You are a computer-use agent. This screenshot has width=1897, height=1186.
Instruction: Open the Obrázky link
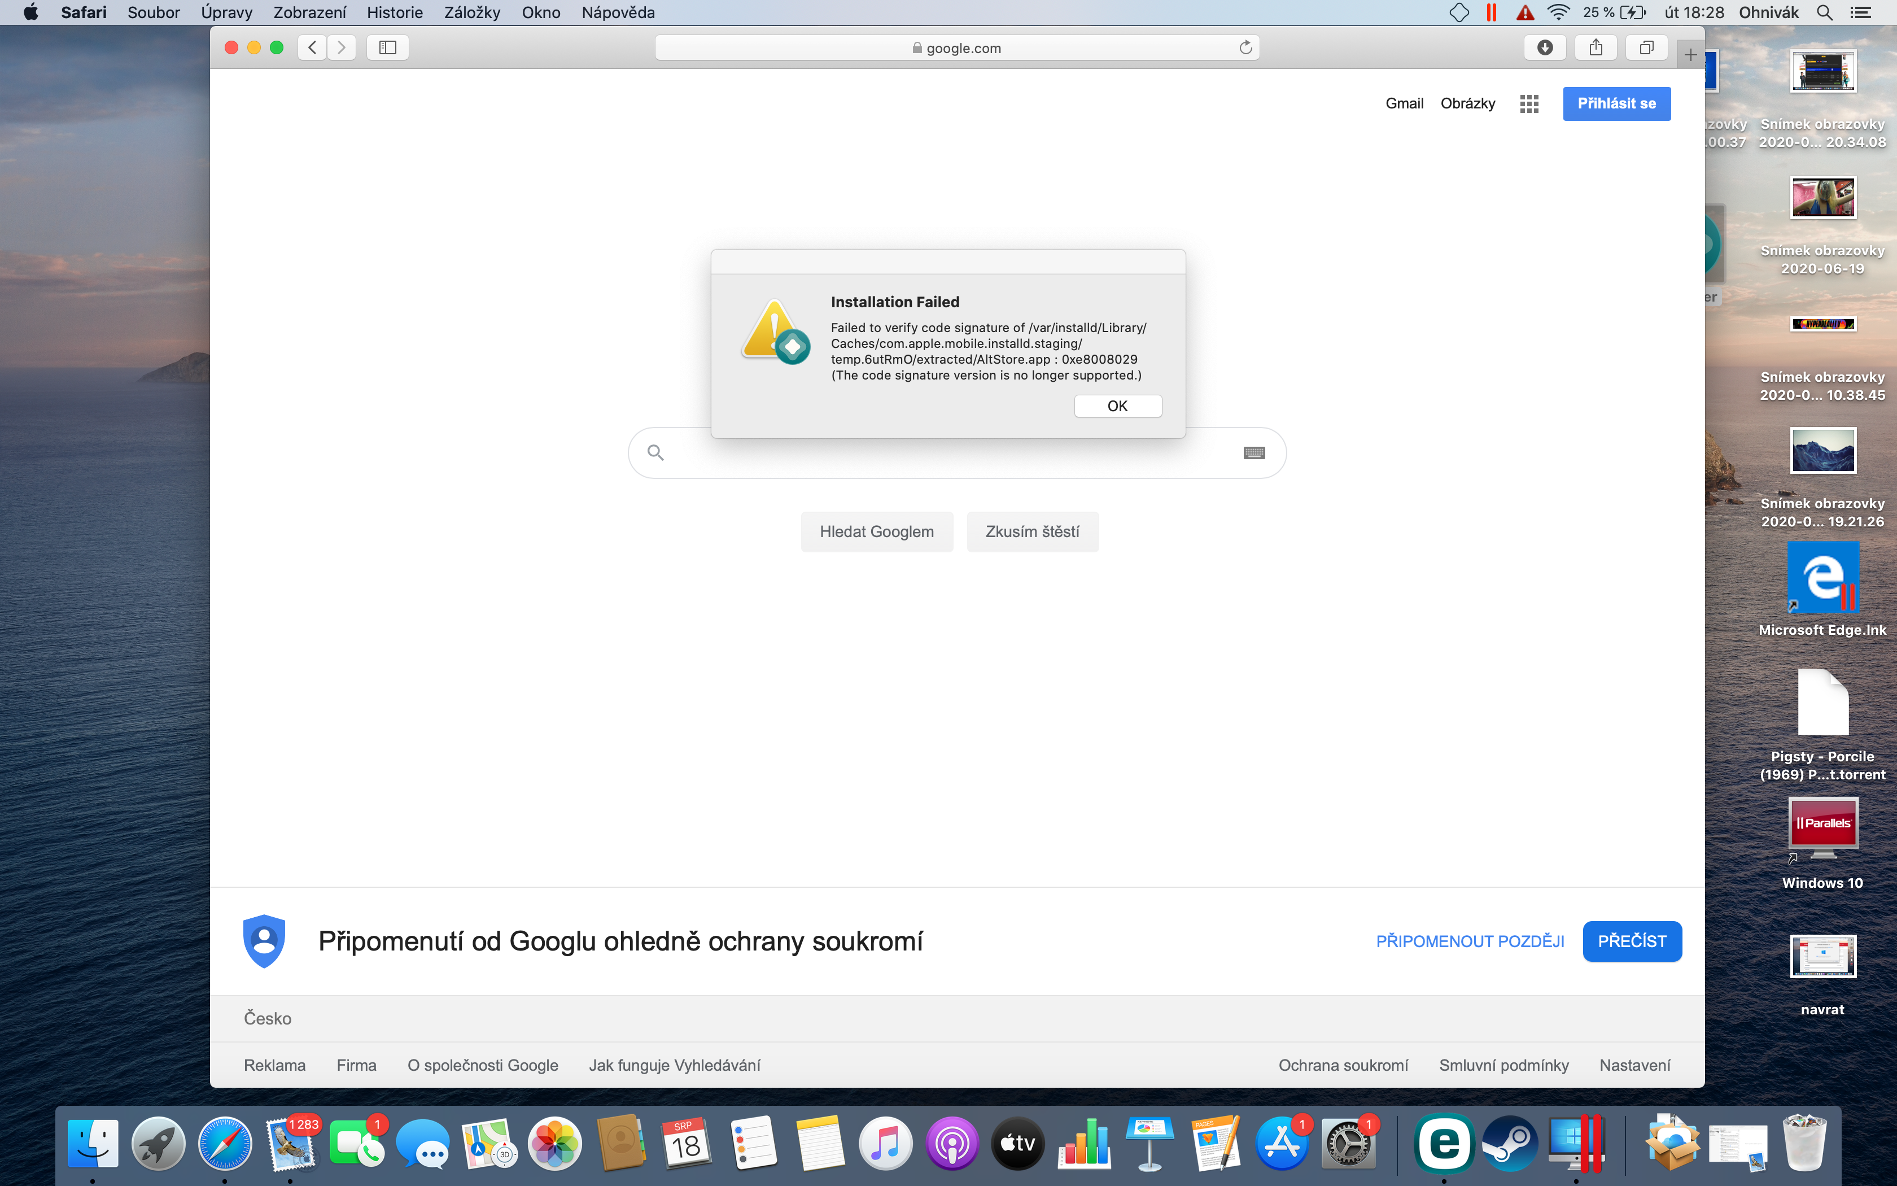pos(1467,103)
